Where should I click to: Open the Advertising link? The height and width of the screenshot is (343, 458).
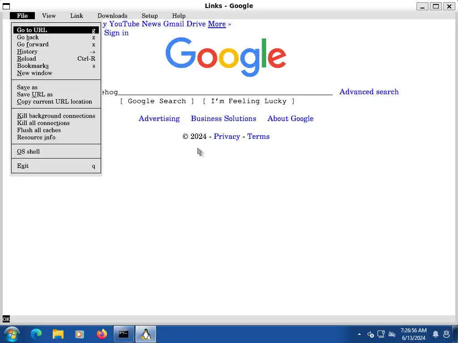pyautogui.click(x=159, y=118)
